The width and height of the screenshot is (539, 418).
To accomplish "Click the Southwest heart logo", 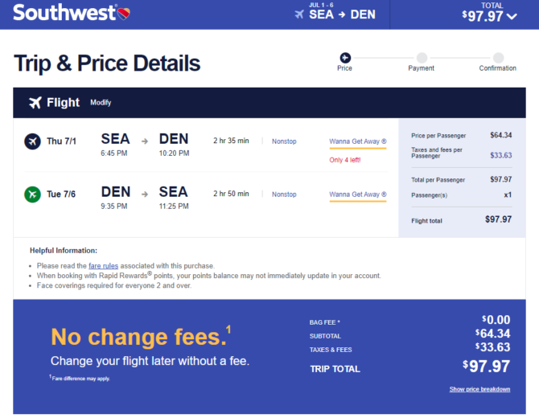I will tap(123, 13).
